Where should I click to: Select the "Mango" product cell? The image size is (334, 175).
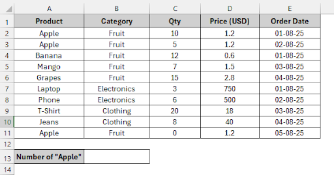coord(49,67)
